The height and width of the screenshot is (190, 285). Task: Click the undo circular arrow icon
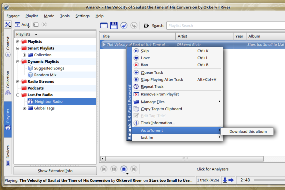tap(124, 25)
